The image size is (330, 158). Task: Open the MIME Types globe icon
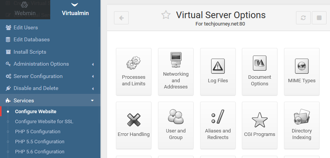301,66
